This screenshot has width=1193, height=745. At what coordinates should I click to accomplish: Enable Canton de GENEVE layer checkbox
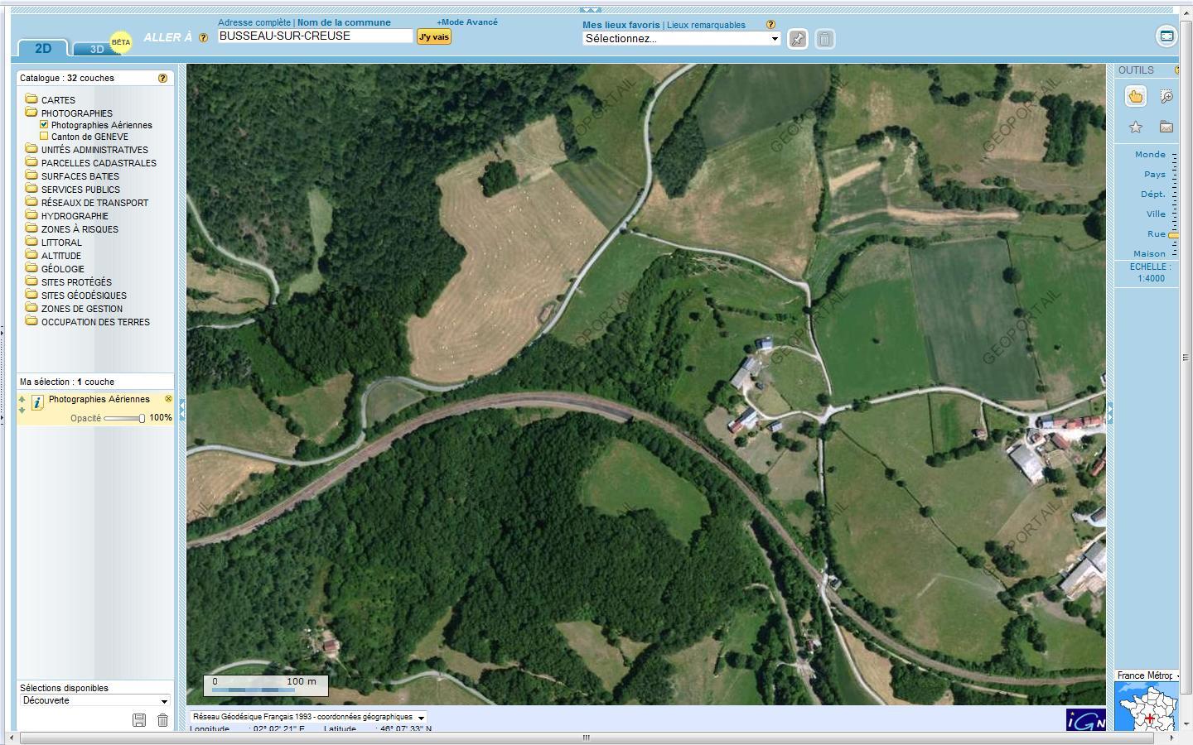(x=45, y=137)
